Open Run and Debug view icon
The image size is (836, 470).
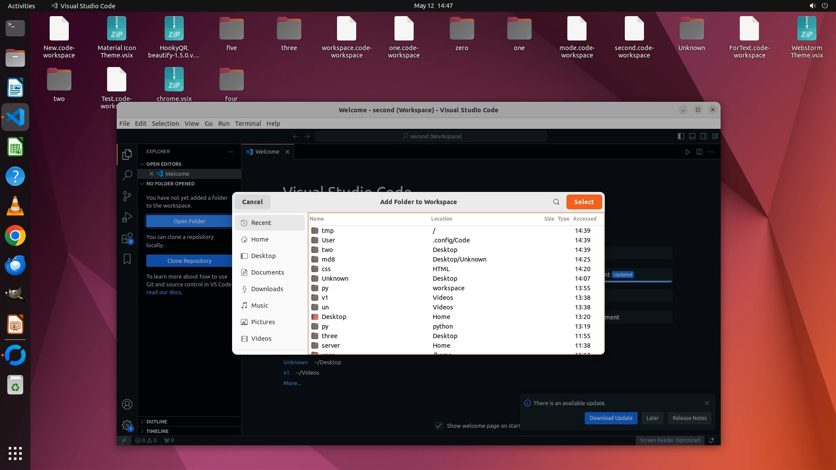tap(127, 217)
